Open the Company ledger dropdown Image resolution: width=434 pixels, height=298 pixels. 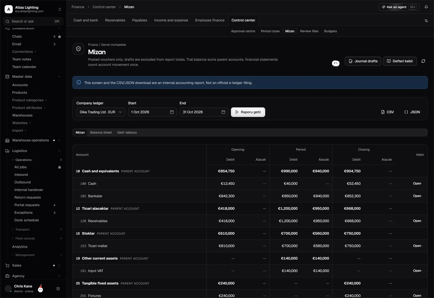tap(101, 112)
